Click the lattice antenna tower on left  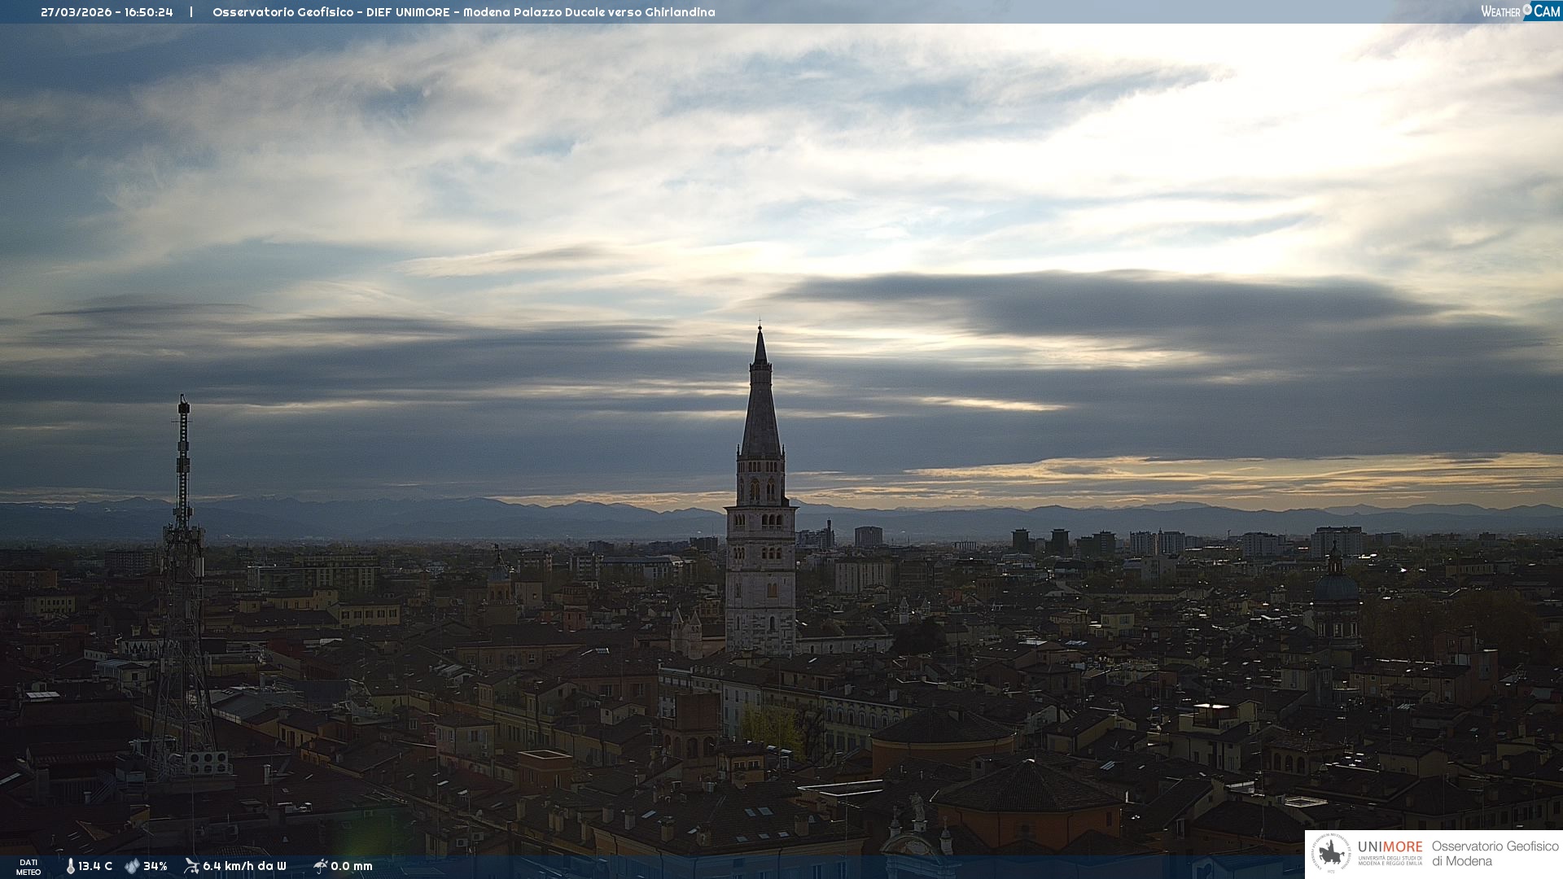[x=182, y=570]
